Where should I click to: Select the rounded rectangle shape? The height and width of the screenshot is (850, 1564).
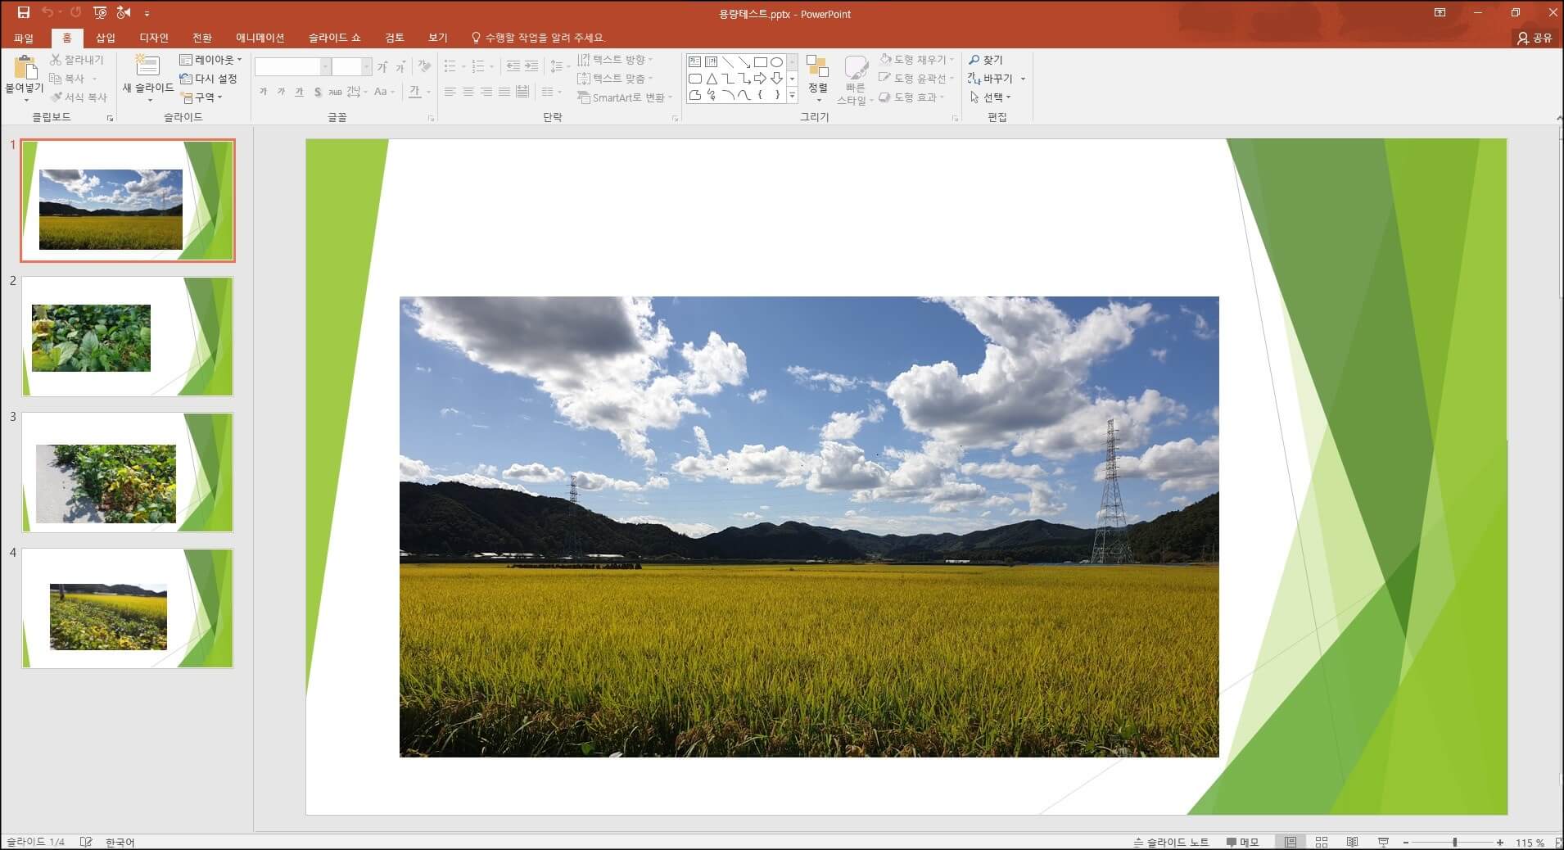694,79
